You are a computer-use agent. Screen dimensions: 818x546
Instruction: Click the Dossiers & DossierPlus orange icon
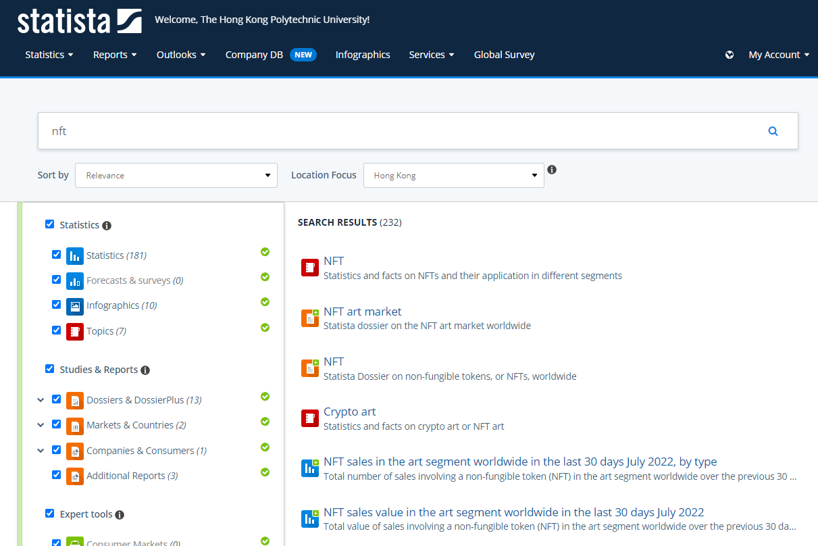(74, 400)
